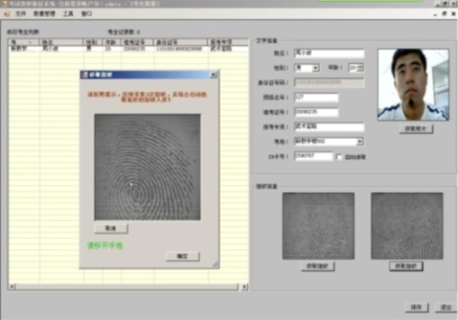Click the 年龄 column header

click(111, 42)
